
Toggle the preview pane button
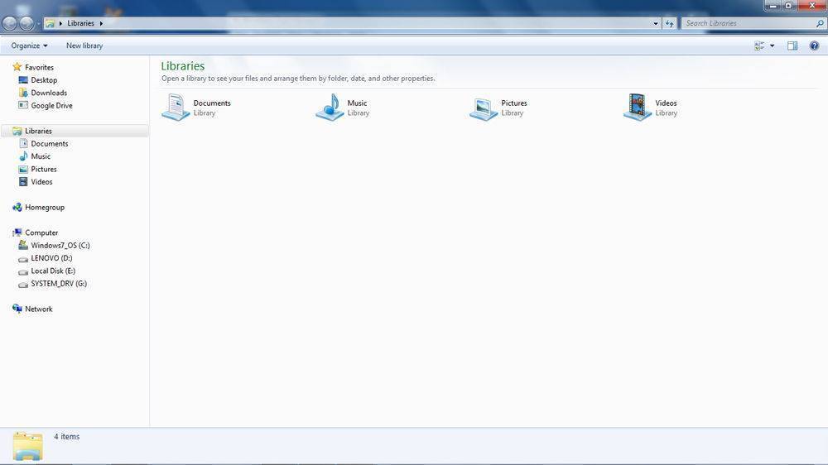792,46
